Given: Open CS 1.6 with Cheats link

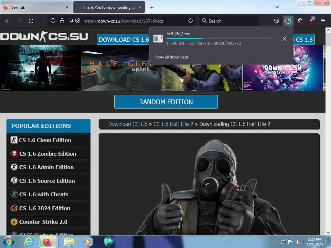Looking at the screenshot, I should [x=44, y=194].
